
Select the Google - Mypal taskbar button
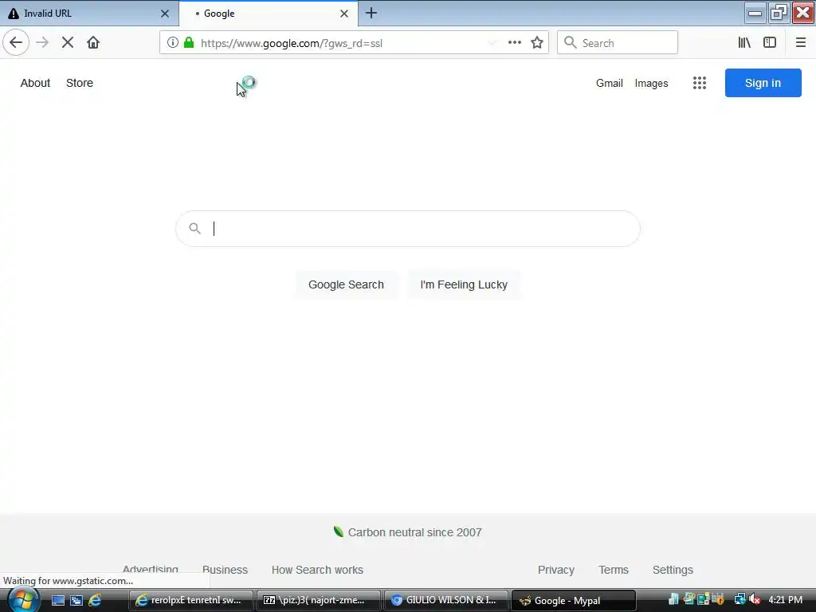coord(574,600)
